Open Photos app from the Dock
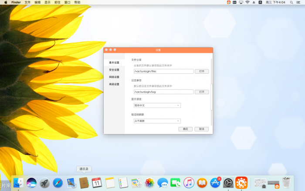Image resolution: width=305 pixels, height=191 pixels. point(149,183)
